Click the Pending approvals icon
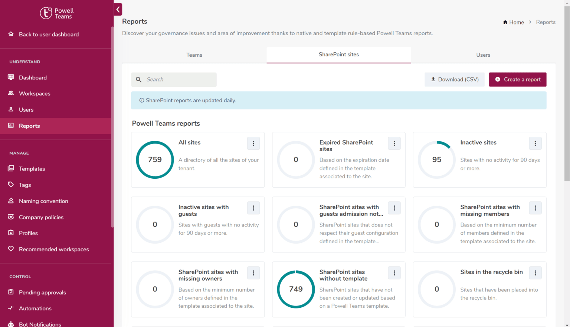570x327 pixels. tap(11, 292)
